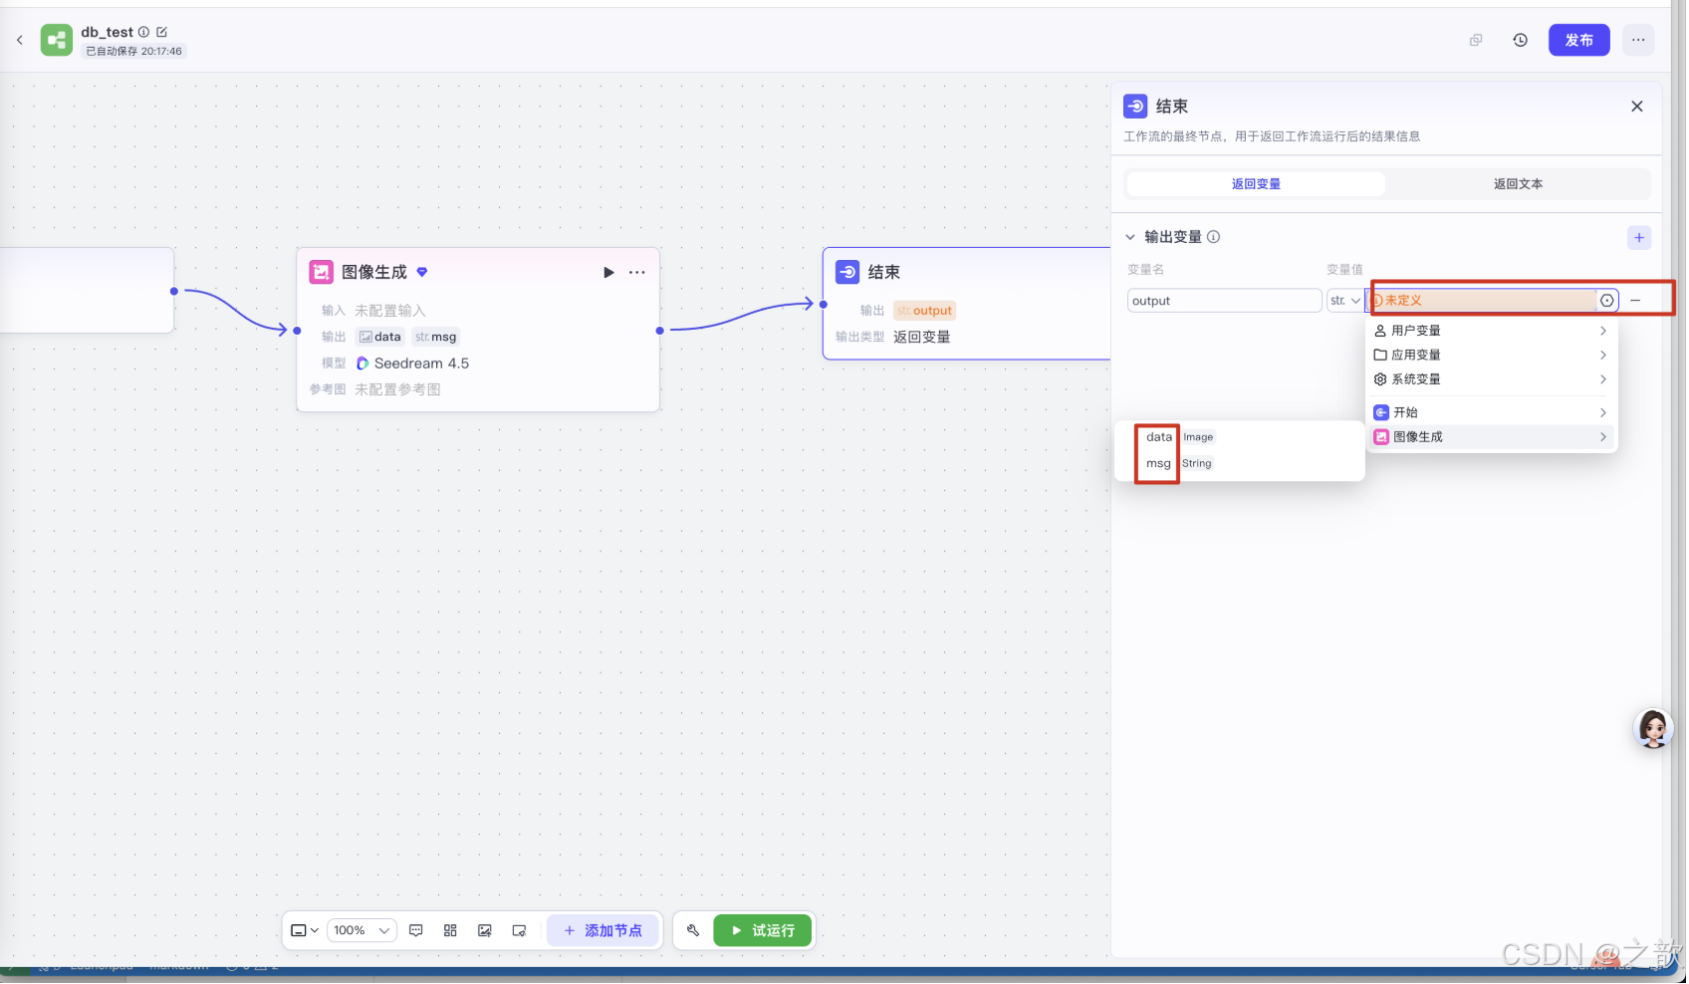1689x984 pixels.
Task: Go back with the top-left arrow
Action: pyautogui.click(x=20, y=40)
